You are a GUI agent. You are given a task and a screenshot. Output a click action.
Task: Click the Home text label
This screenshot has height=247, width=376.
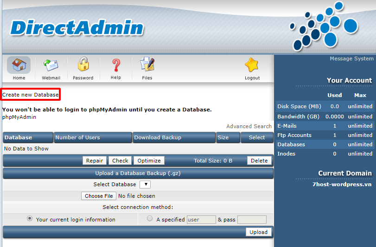click(19, 78)
